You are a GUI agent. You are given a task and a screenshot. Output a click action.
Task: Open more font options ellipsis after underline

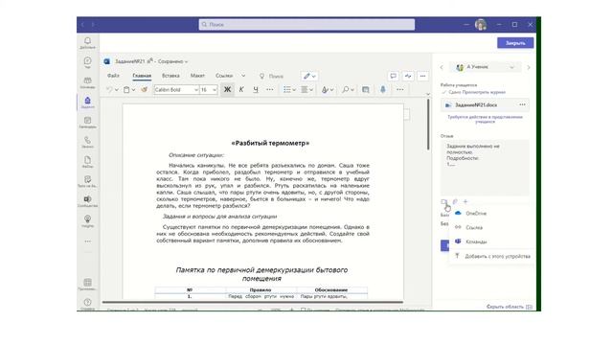point(270,89)
